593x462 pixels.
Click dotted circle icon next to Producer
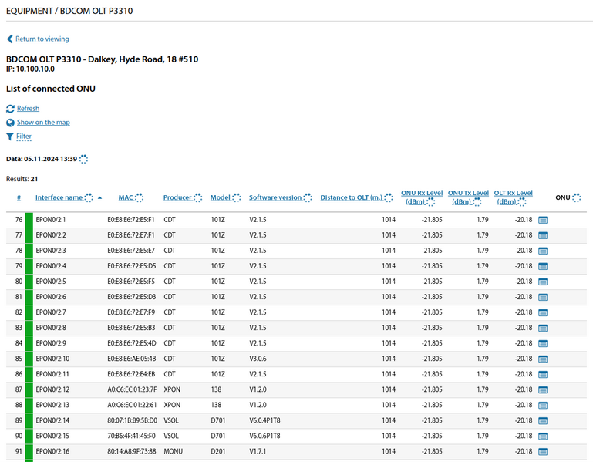tap(198, 198)
